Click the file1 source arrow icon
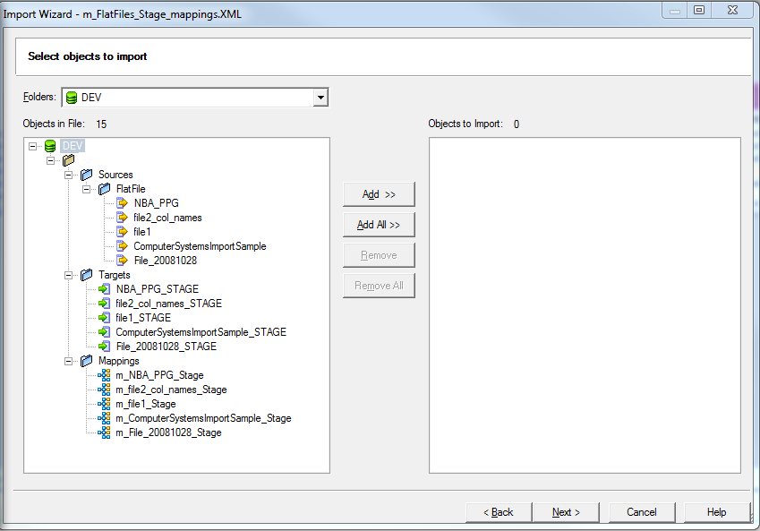 tap(122, 232)
